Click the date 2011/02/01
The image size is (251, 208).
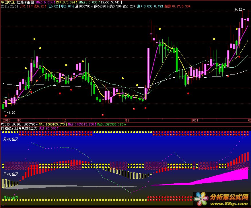pyautogui.click(x=9, y=6)
